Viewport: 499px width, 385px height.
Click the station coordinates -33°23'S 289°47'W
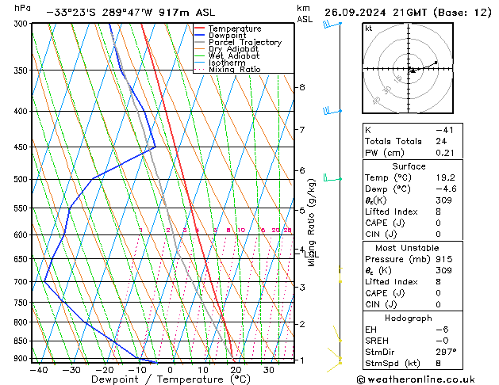99,13
